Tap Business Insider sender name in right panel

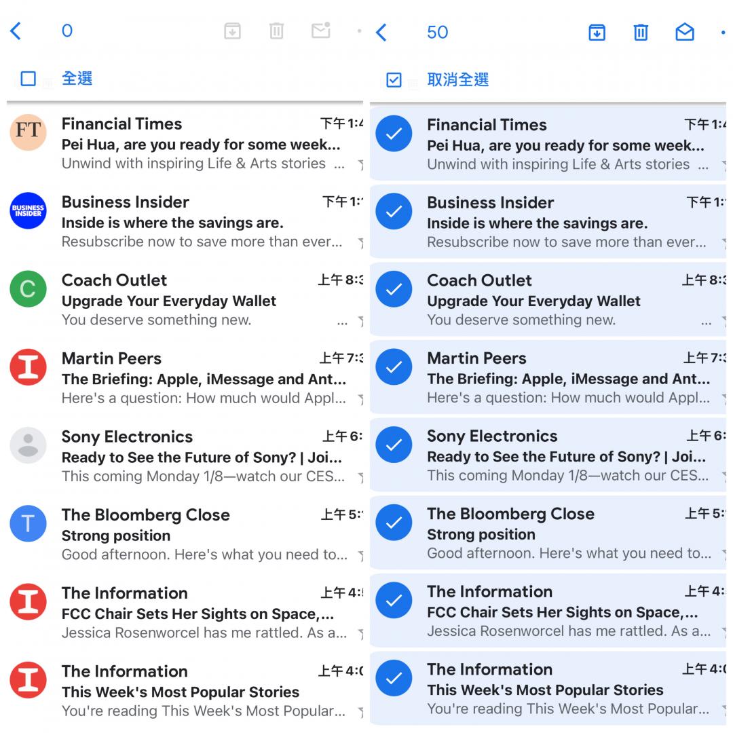(x=491, y=202)
